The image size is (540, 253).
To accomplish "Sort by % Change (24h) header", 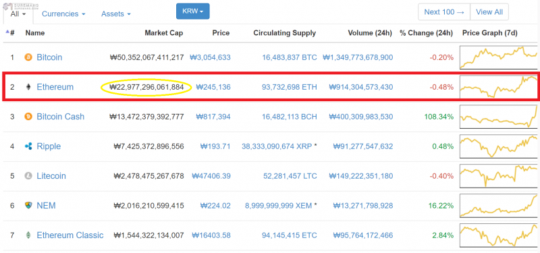I will 426,33.
